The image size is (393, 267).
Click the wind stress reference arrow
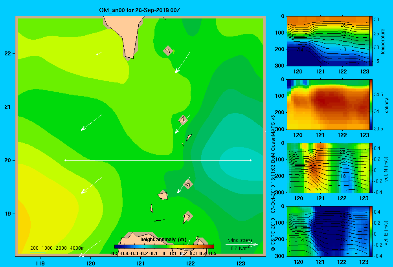tap(242, 244)
